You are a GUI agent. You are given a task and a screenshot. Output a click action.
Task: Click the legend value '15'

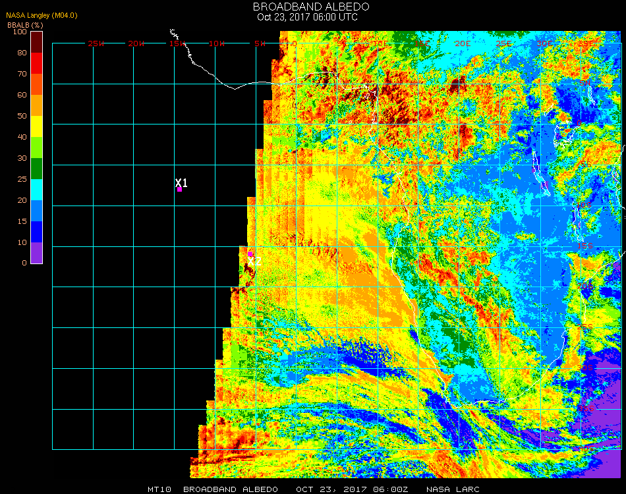pyautogui.click(x=22, y=221)
